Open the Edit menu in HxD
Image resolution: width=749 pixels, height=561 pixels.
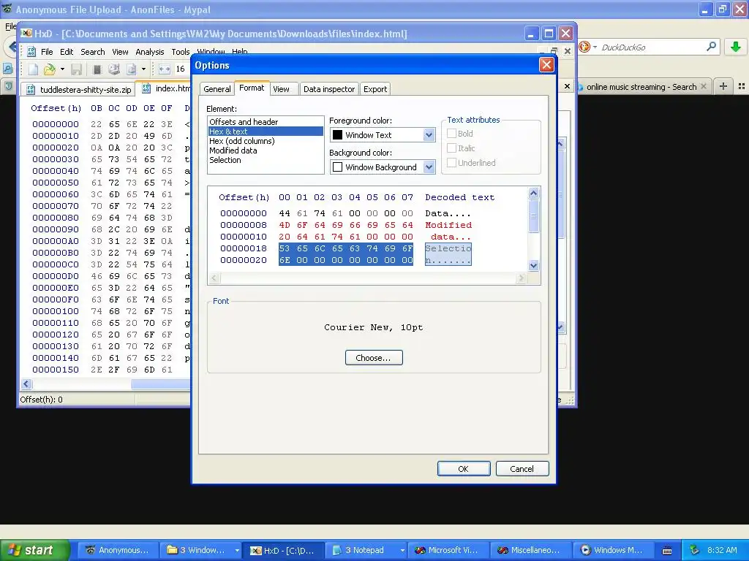[67, 52]
